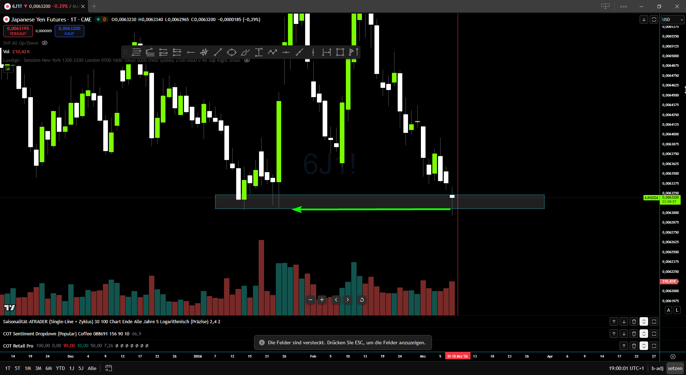Enable logarithmic scale with the L button
This screenshot has height=375, width=686.
(677, 310)
